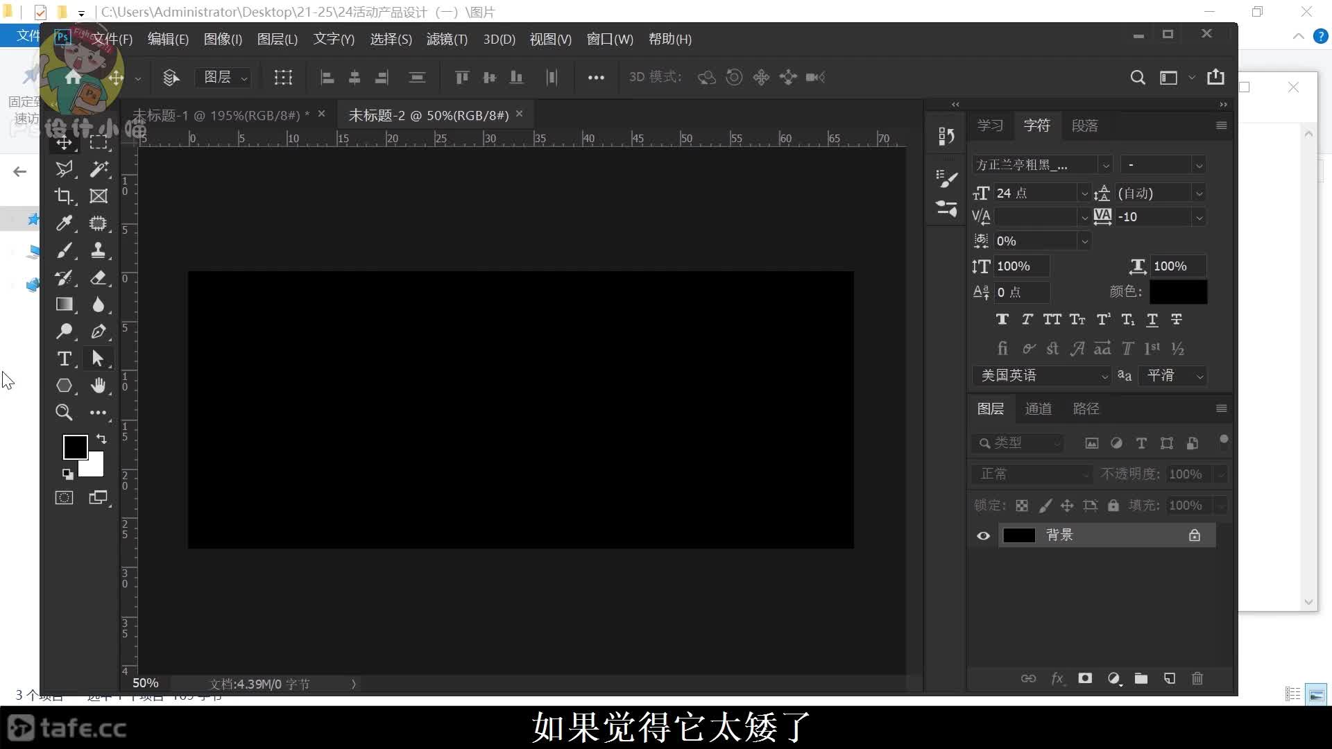1332x749 pixels.
Task: Select the Polygonal Lasso tool
Action: point(64,169)
